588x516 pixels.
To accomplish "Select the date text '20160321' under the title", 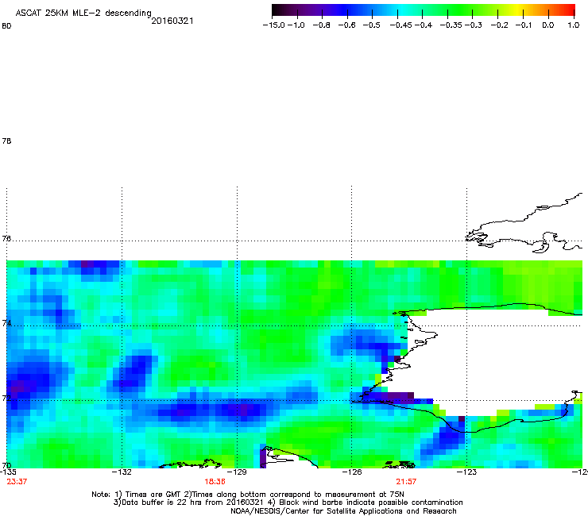I will pos(172,21).
